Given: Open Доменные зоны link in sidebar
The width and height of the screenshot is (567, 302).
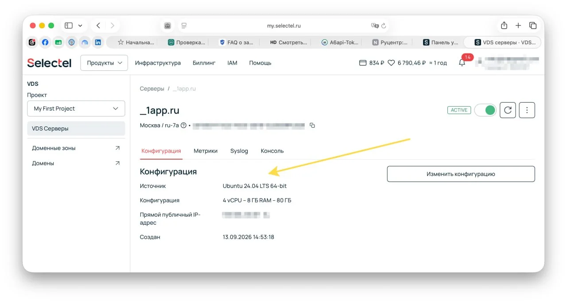Looking at the screenshot, I should pyautogui.click(x=76, y=148).
